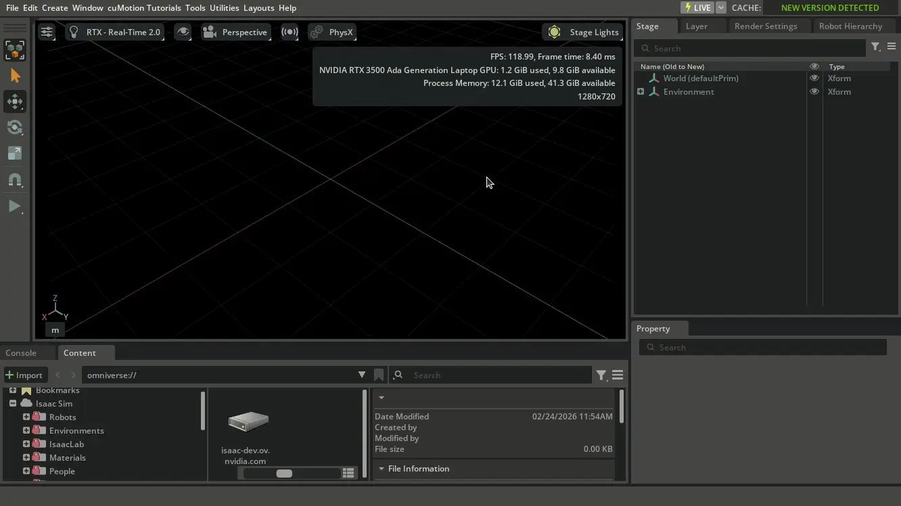
Task: Toggle the Snap magnet icon
Action: coord(15,180)
